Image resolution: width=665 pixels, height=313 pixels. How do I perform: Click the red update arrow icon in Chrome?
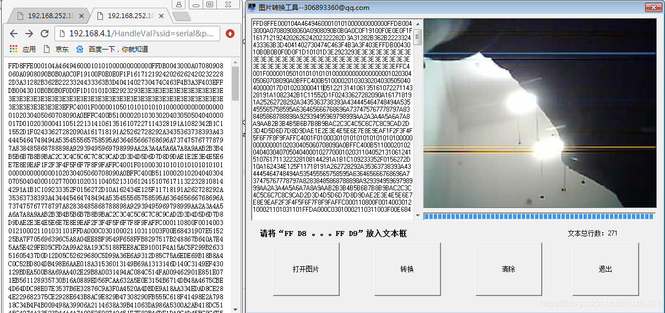pos(230,34)
